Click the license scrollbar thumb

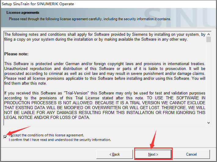coord(208,39)
